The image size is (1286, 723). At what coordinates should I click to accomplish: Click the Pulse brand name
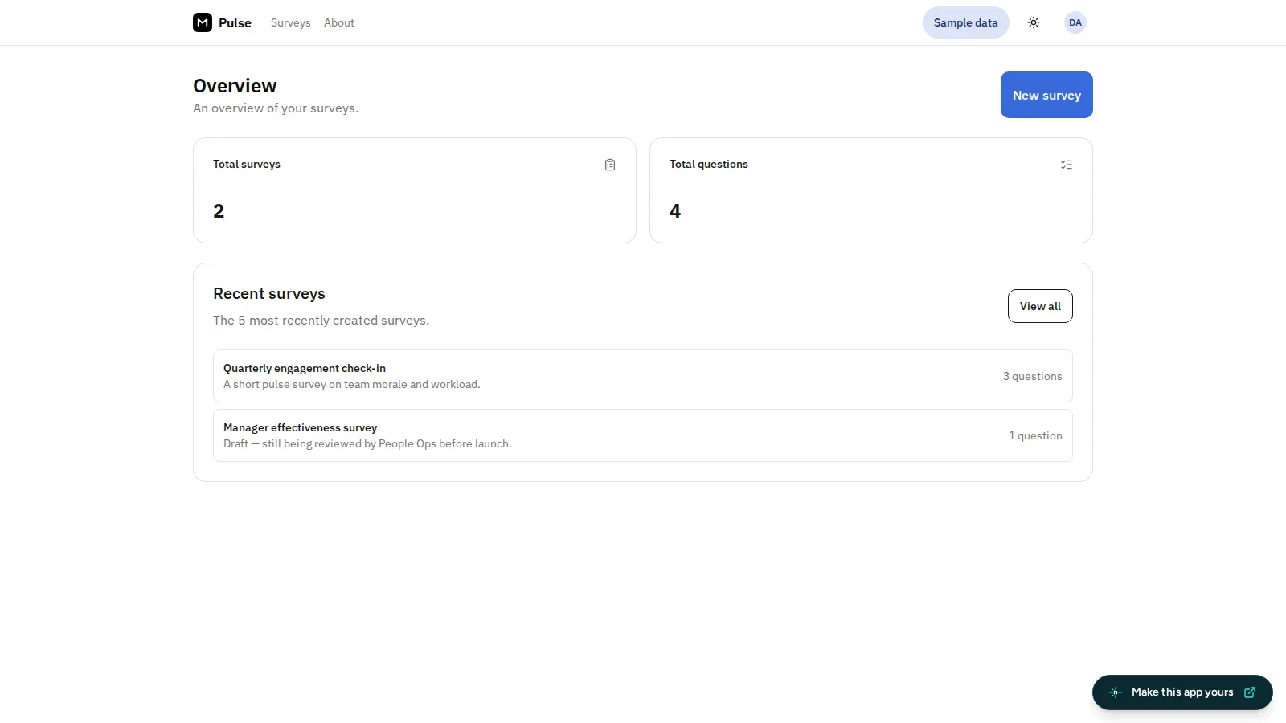[235, 22]
